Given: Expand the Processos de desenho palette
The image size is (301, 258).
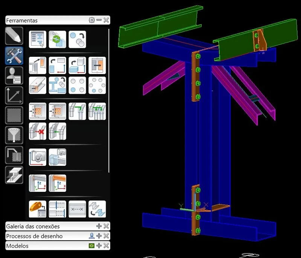Looking at the screenshot, I should tap(99, 236).
